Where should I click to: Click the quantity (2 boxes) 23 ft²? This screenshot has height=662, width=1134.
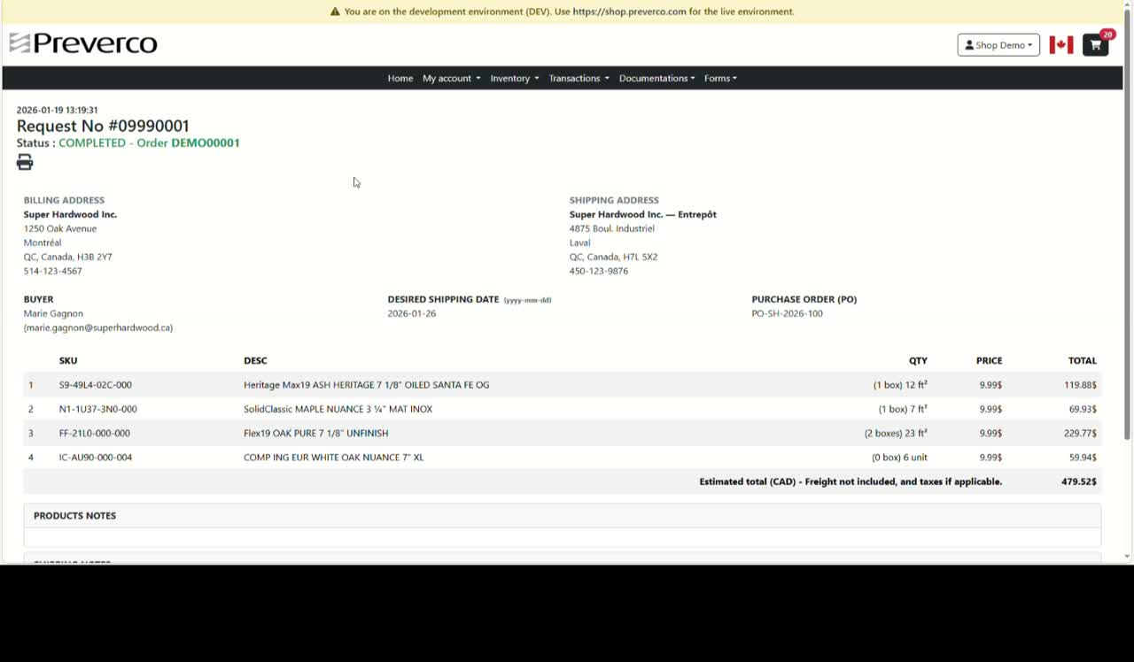point(896,433)
